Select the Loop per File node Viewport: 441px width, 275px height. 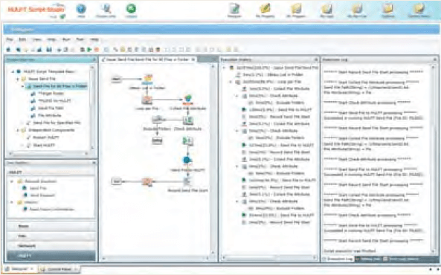coord(147,100)
